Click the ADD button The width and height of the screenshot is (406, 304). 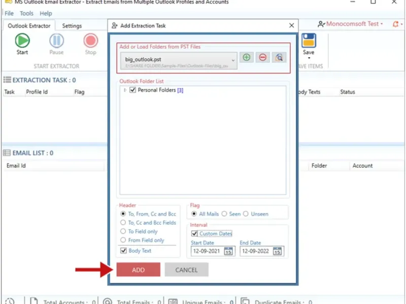click(138, 270)
